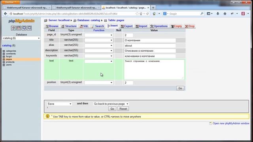Viewport: 253px width, 142px height.
Task: Open the Function dropdown for page_id
Action: pyautogui.click(x=98, y=35)
